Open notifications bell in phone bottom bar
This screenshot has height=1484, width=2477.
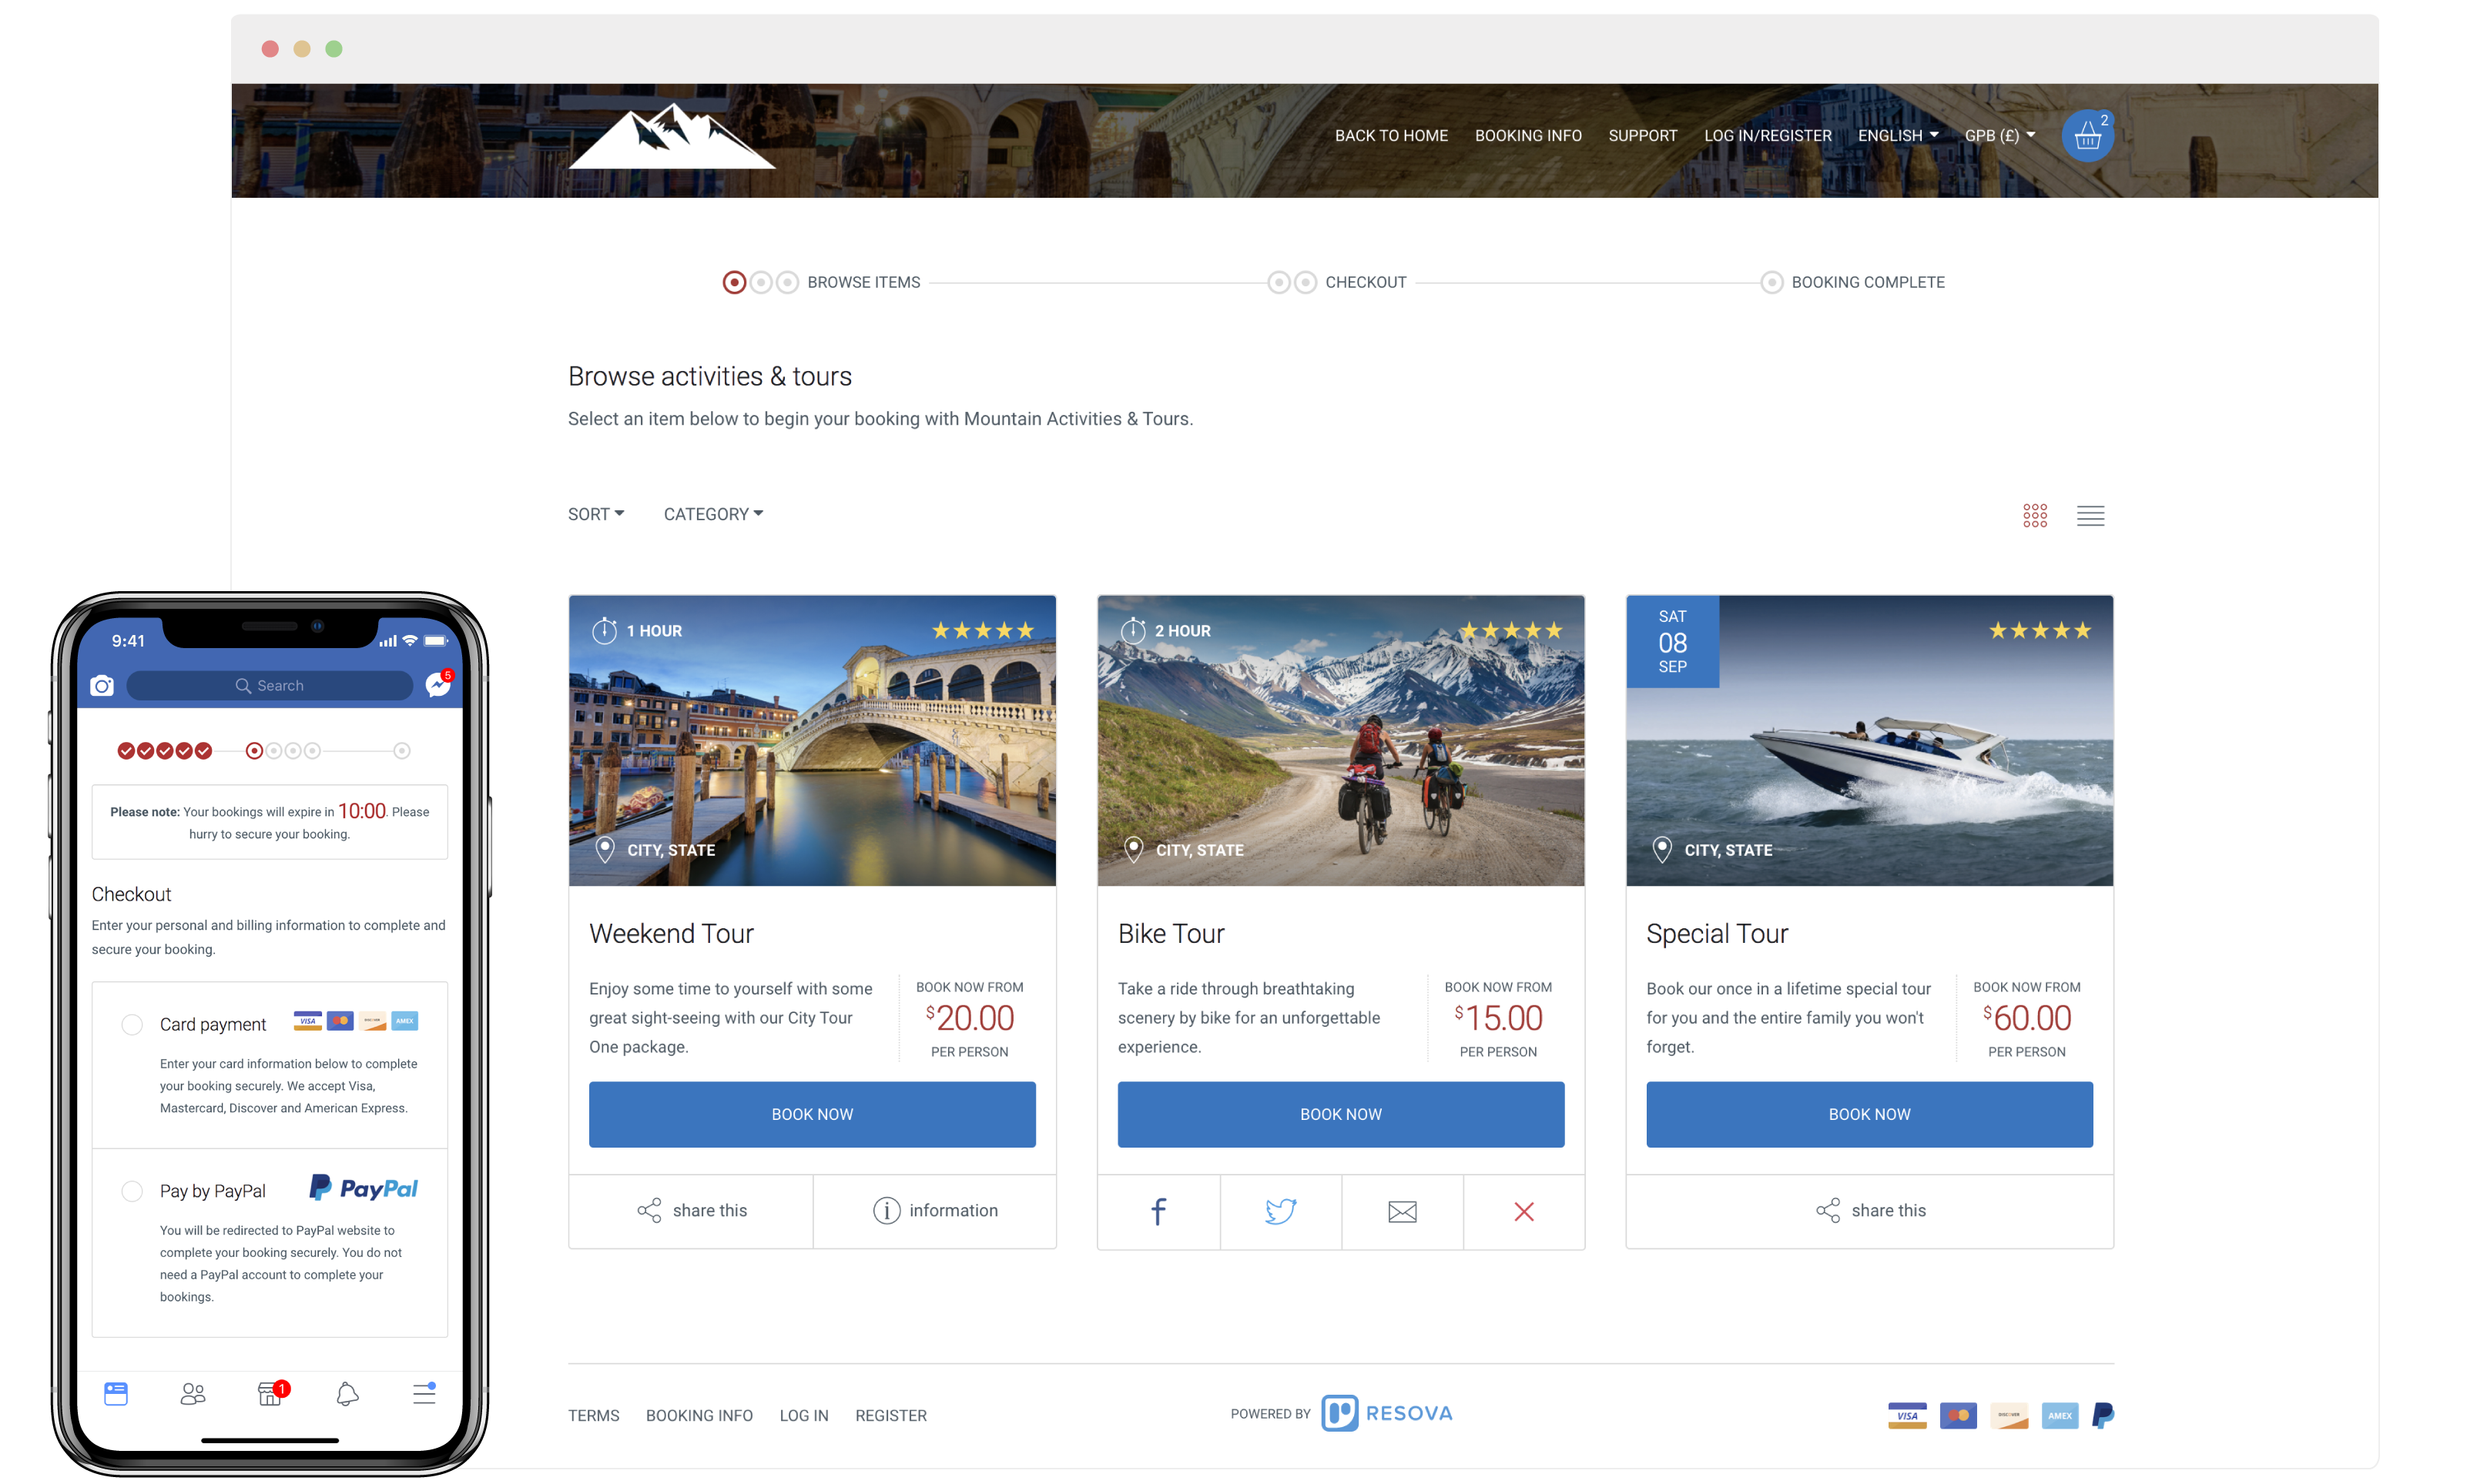(347, 1393)
